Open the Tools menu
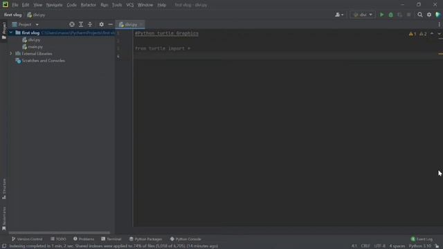Screen dimensions: 443x249 (x=117, y=5)
